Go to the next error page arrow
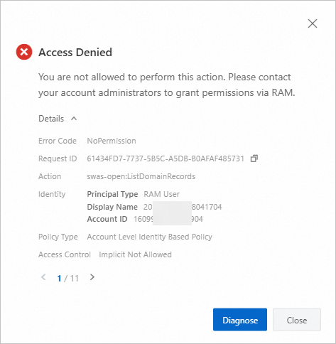Screen dimensions: 336x344 click(92, 277)
